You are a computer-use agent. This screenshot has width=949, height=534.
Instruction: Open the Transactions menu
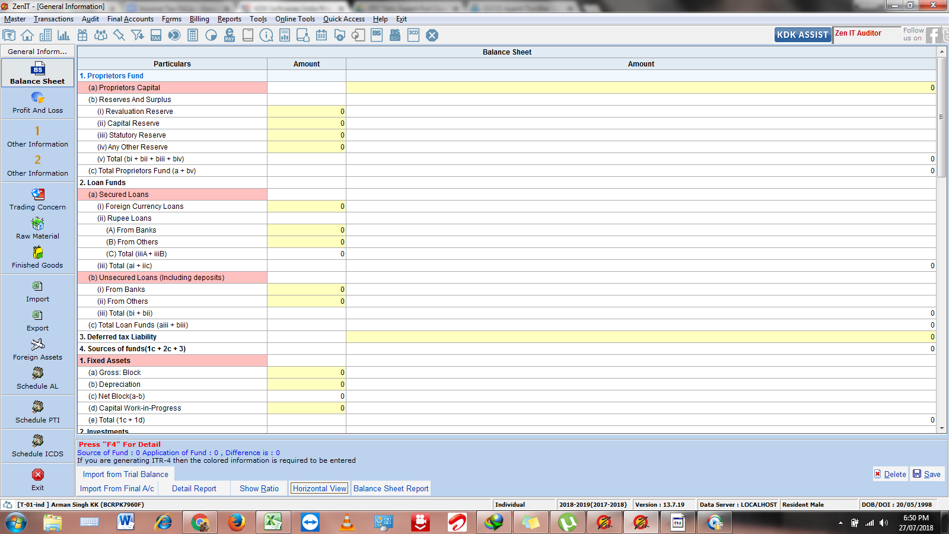53,19
